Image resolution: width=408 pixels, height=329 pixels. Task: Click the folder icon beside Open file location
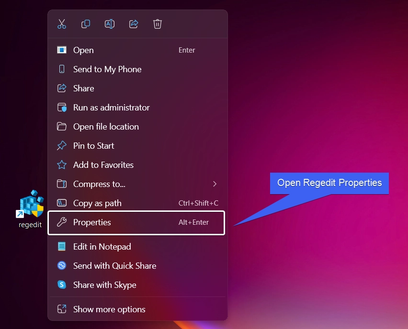coord(62,127)
